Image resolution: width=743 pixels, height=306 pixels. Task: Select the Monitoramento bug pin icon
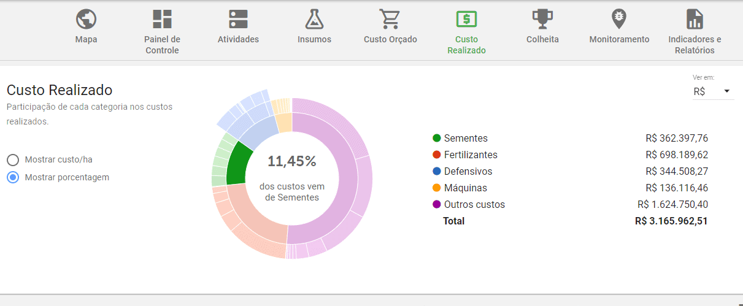pos(619,19)
